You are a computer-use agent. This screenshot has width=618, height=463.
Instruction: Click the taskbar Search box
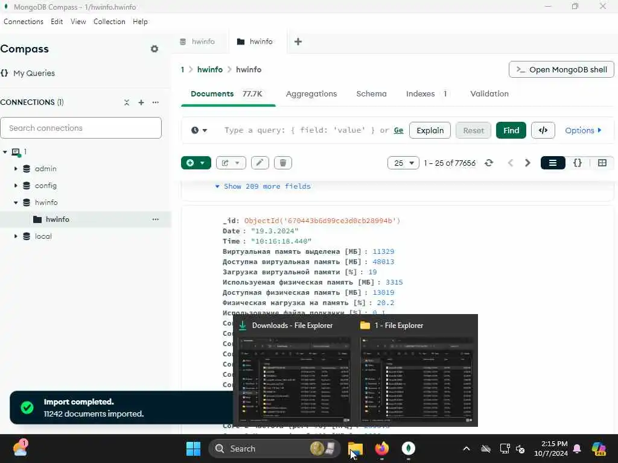[x=275, y=449]
